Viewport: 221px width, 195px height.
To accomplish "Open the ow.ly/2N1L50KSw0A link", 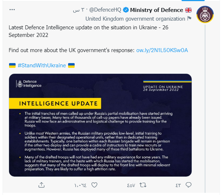I will [x=162, y=50].
